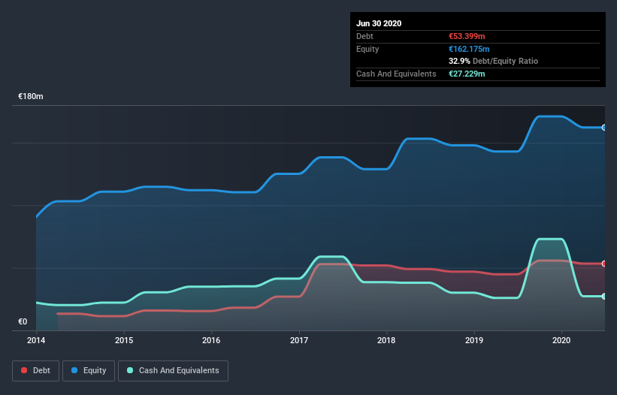Click the 2015 x-axis label
Viewport: 617px width, 395px height.
(x=124, y=340)
